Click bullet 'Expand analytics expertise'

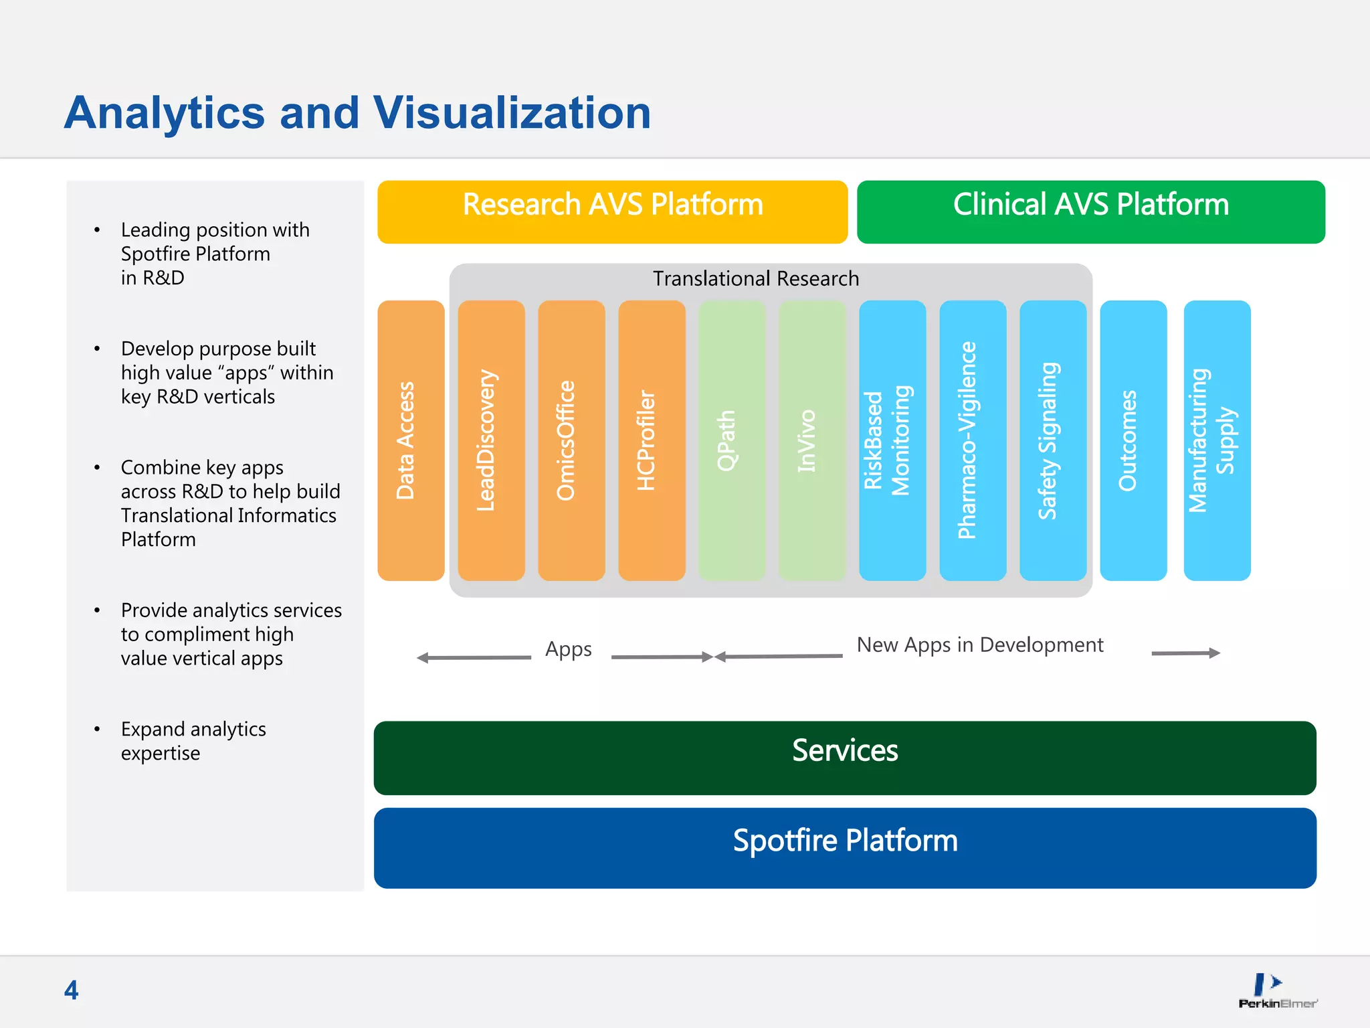[193, 741]
